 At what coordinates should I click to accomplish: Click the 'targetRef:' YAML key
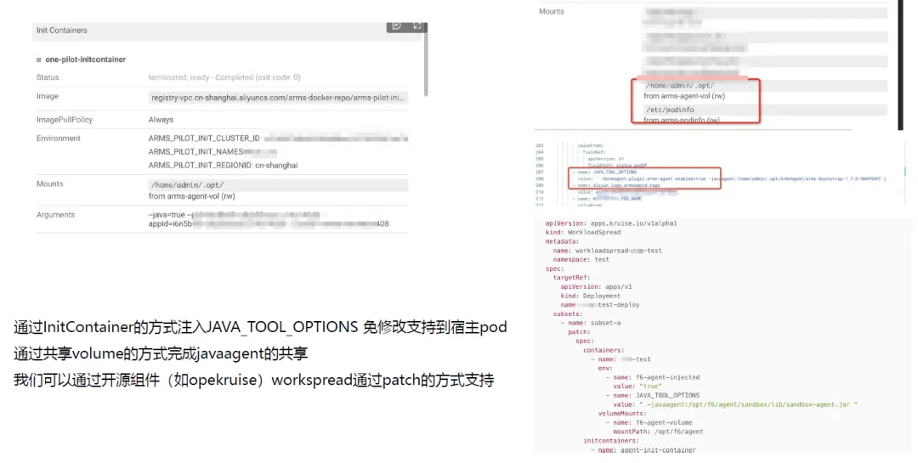(x=571, y=278)
